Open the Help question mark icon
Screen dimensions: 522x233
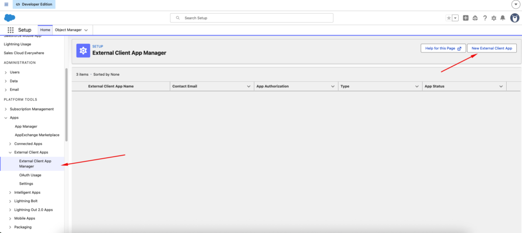485,18
